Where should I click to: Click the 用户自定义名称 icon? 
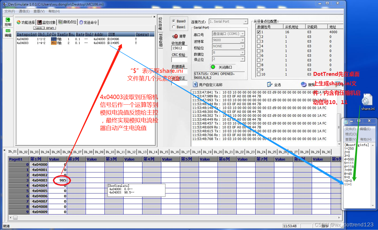pyautogui.click(x=195, y=84)
